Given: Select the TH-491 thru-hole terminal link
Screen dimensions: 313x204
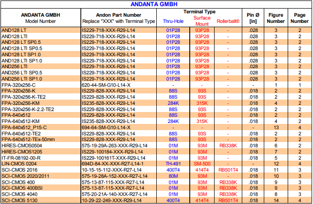Looking at the screenshot, I should (173, 163).
